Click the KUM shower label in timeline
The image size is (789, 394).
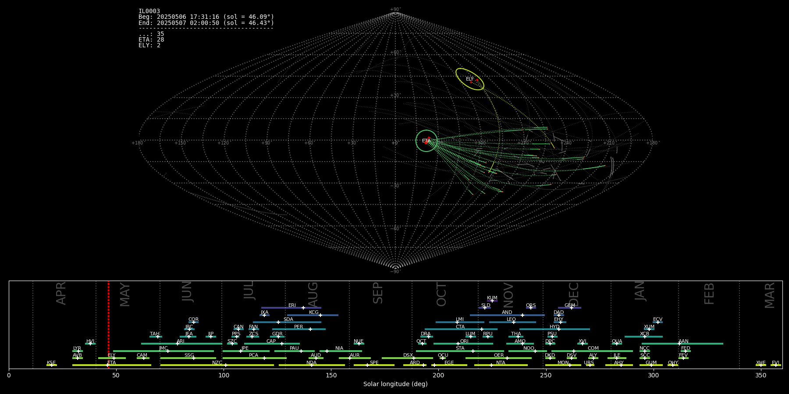click(492, 298)
